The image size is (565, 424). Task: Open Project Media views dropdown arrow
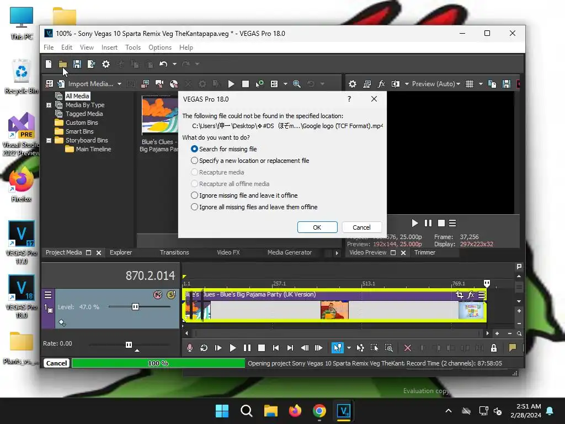285,84
